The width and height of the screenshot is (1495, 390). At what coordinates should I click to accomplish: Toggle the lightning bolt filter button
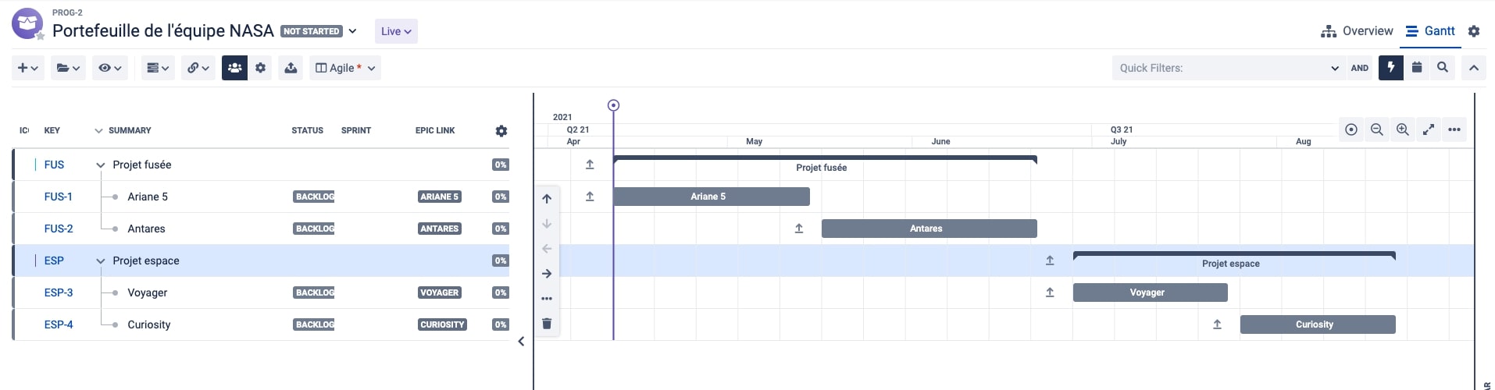point(1390,68)
